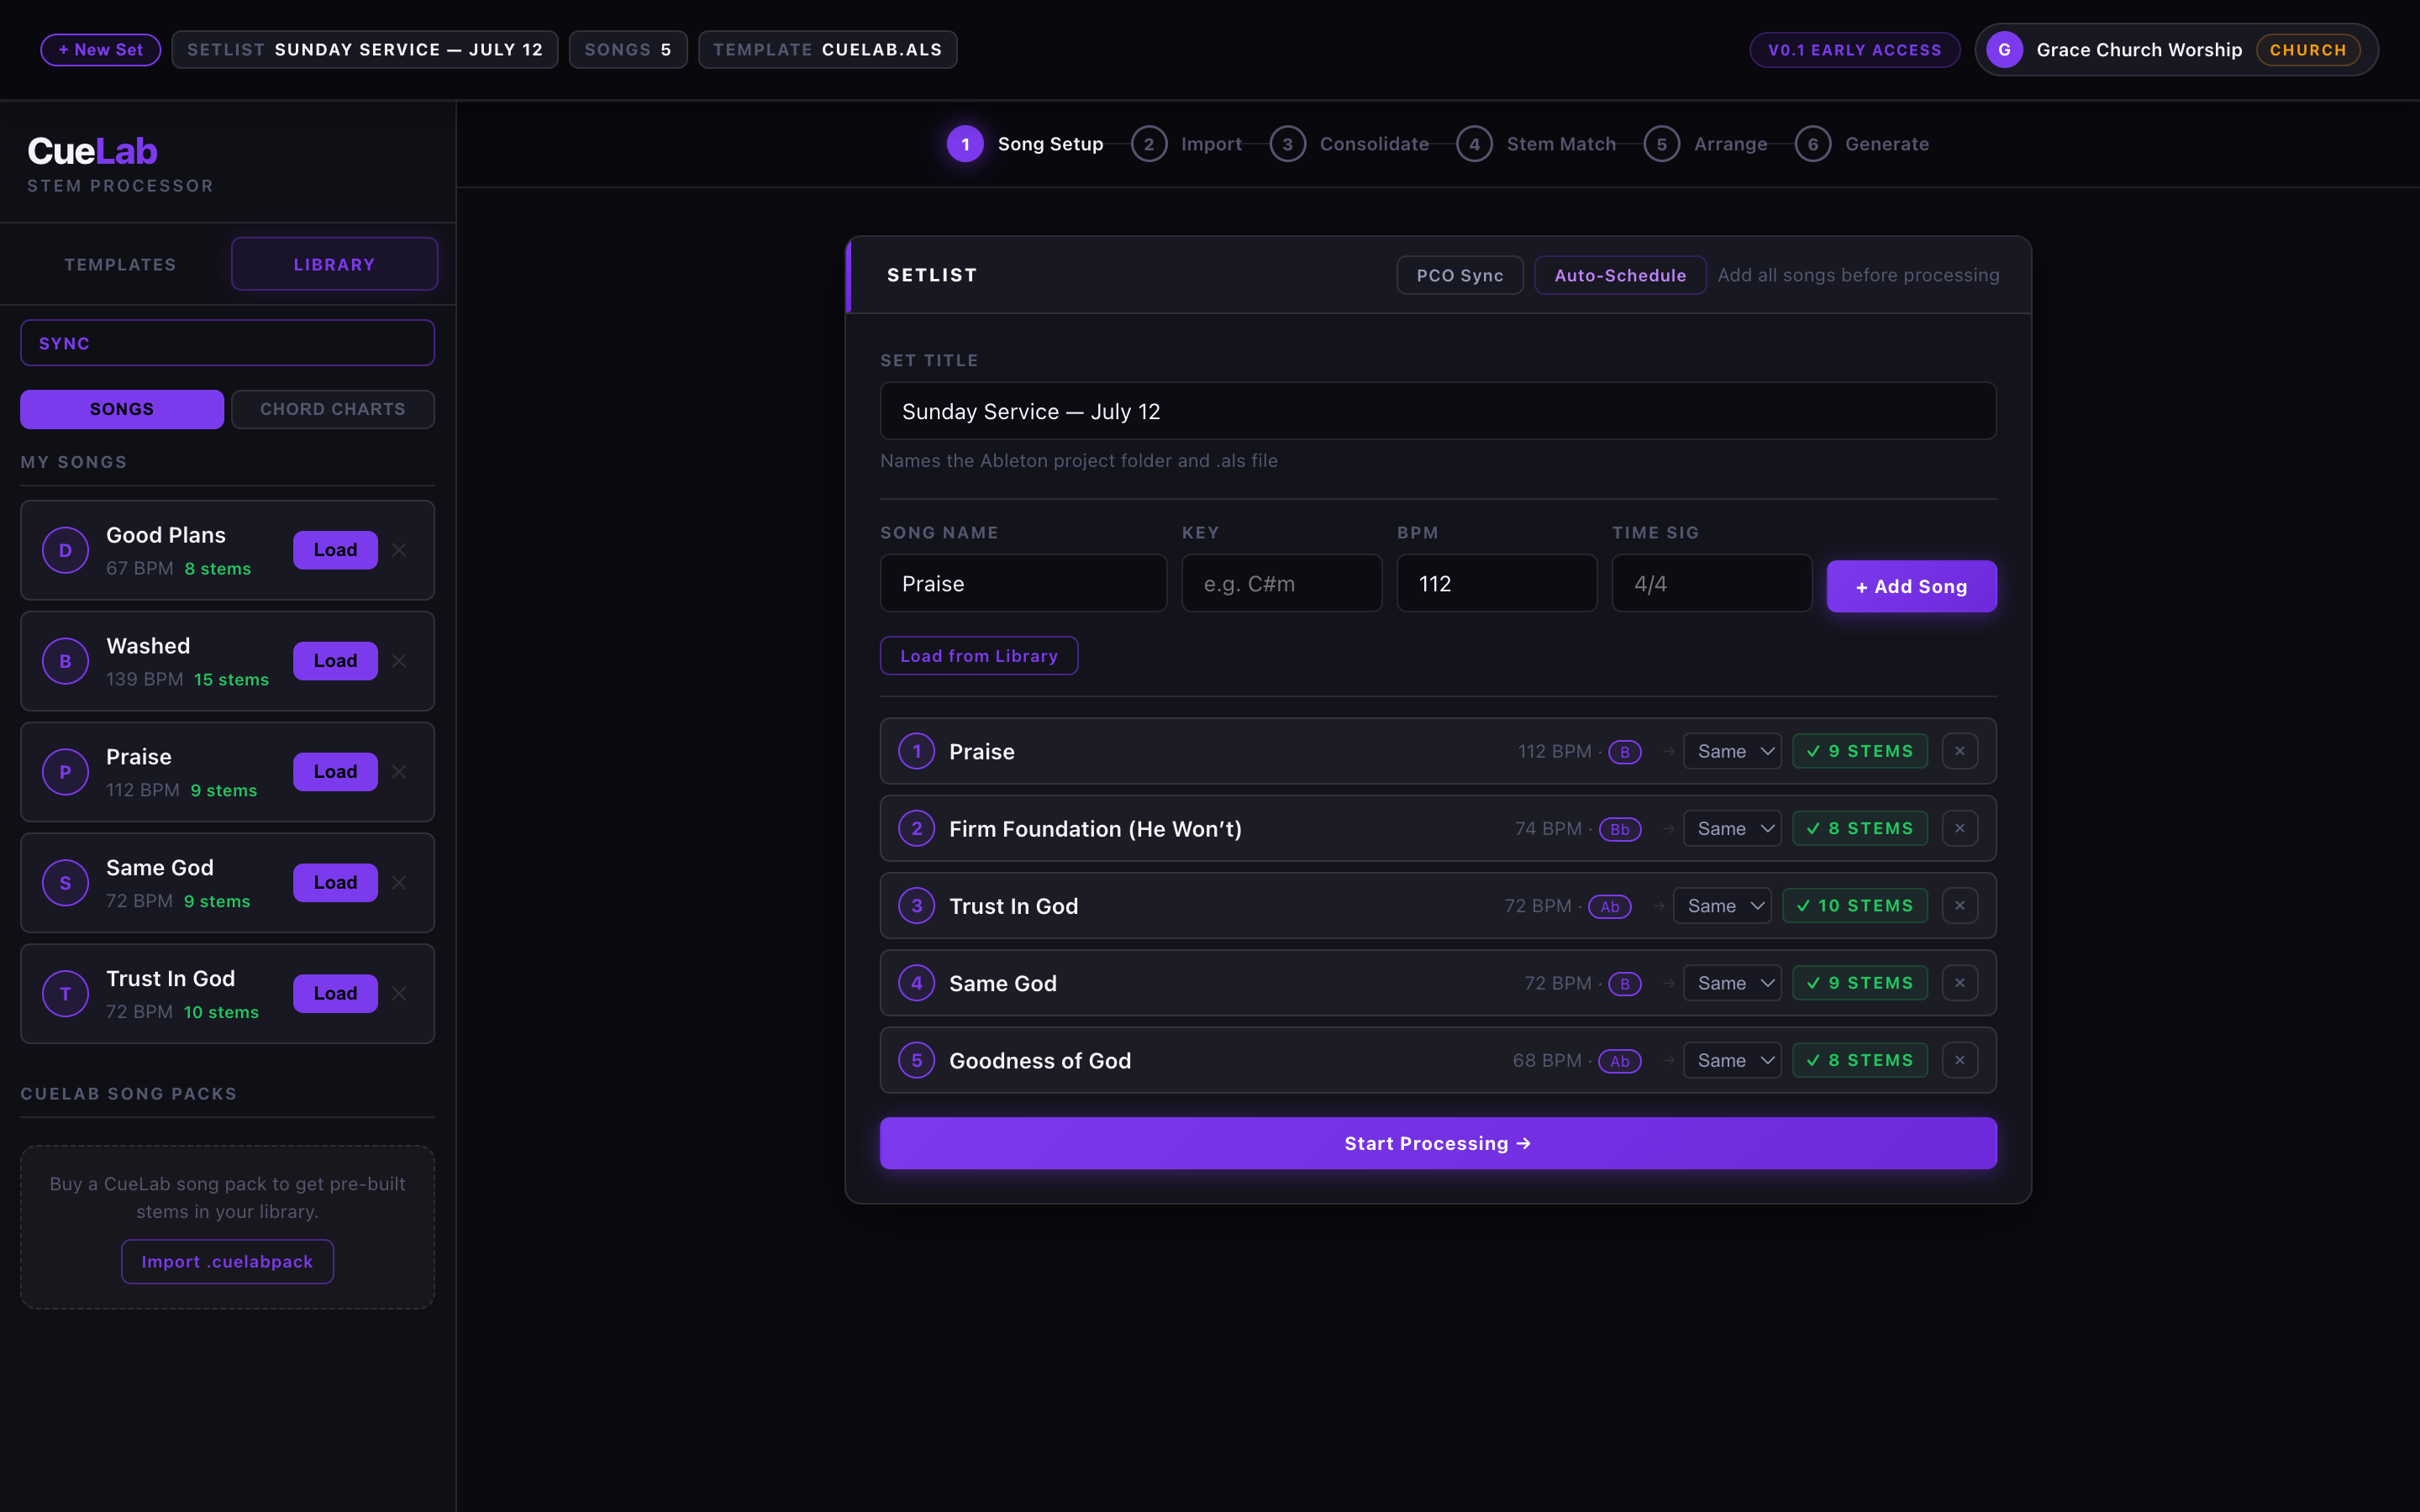Open the key dropdown for Firm Foundation
The width and height of the screenshot is (2420, 1512).
click(1732, 828)
